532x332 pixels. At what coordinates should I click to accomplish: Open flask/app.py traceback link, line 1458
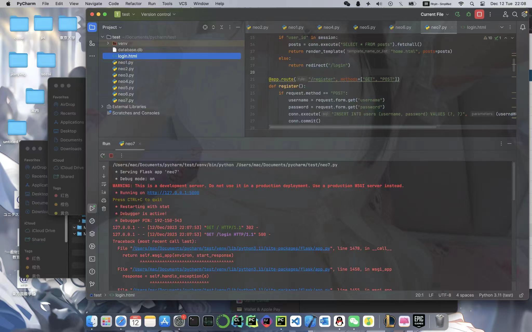[231, 269]
